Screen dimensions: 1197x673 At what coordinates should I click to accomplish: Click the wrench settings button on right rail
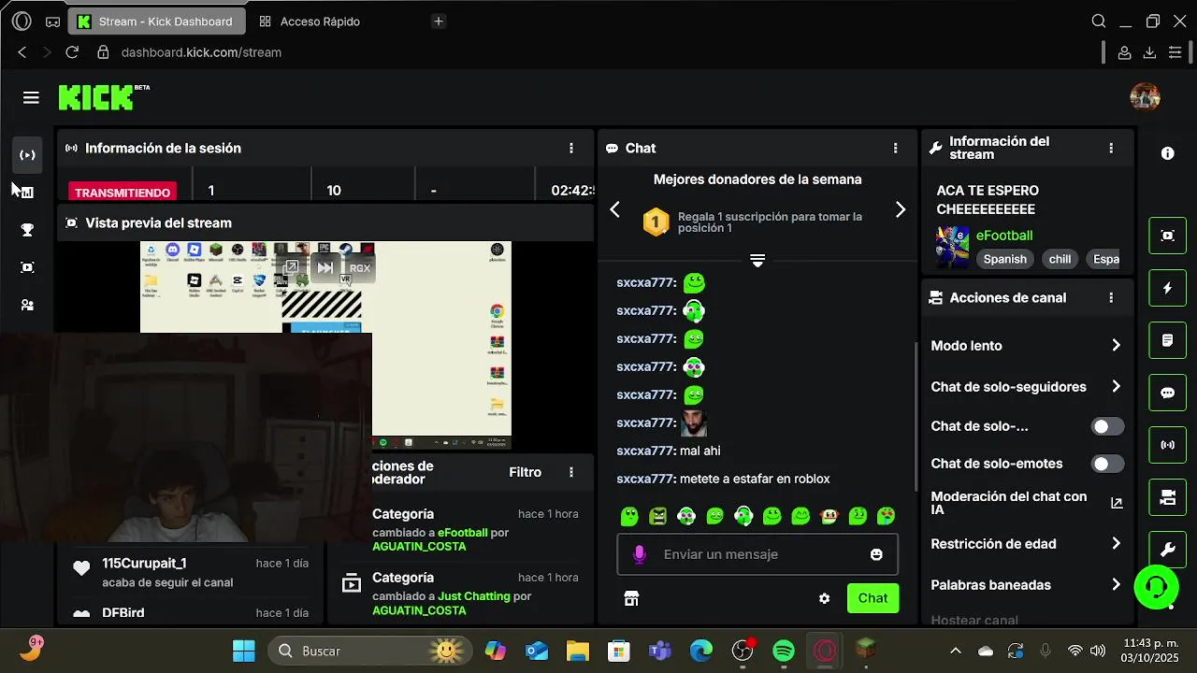(x=1167, y=550)
